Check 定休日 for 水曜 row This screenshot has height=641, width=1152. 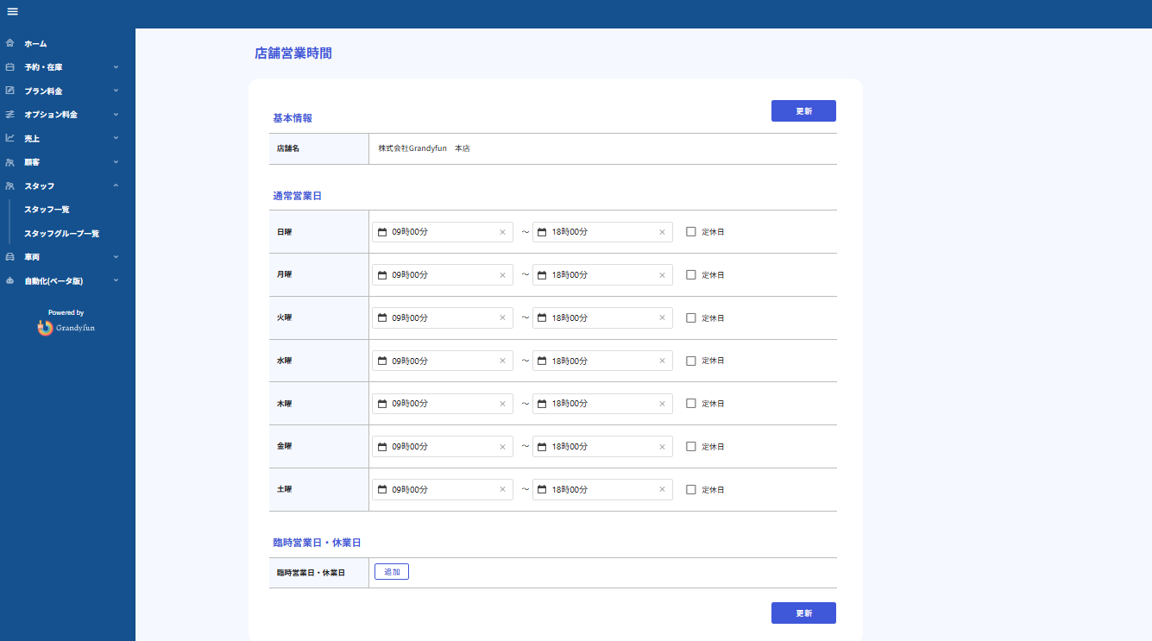click(x=689, y=360)
